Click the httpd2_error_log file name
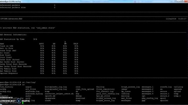Image resolution: width=188 pixels, height=105 pixels. point(105,100)
